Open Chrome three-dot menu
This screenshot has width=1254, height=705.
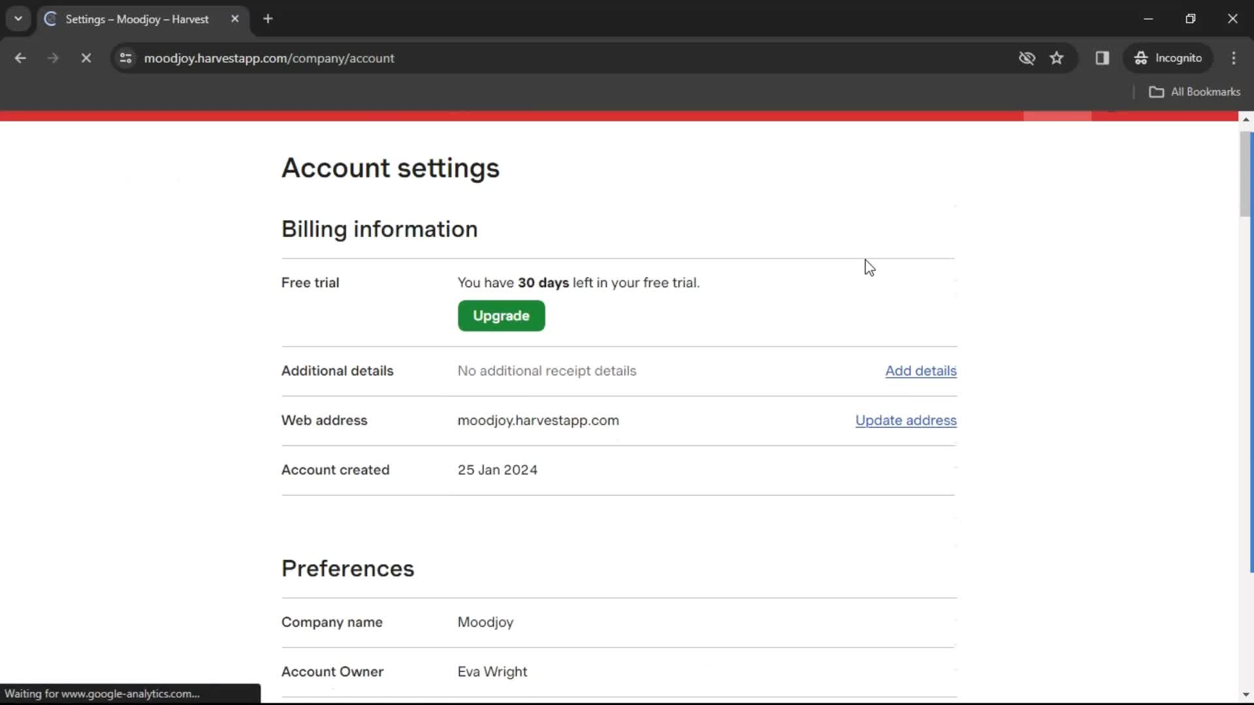point(1234,58)
